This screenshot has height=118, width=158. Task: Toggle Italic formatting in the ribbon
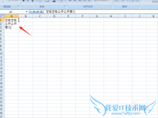28,1
